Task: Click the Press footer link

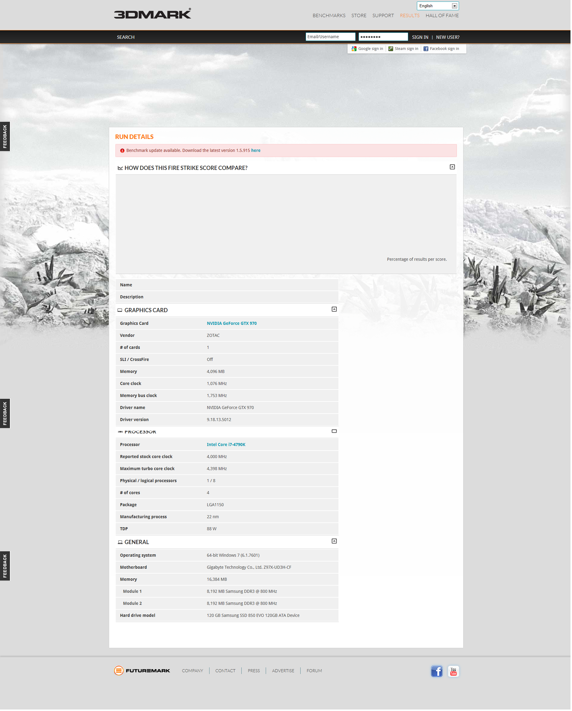Action: point(254,671)
